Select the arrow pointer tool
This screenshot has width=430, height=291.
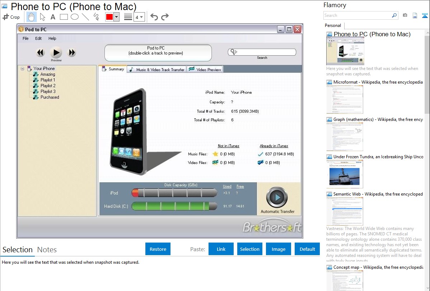pos(42,17)
